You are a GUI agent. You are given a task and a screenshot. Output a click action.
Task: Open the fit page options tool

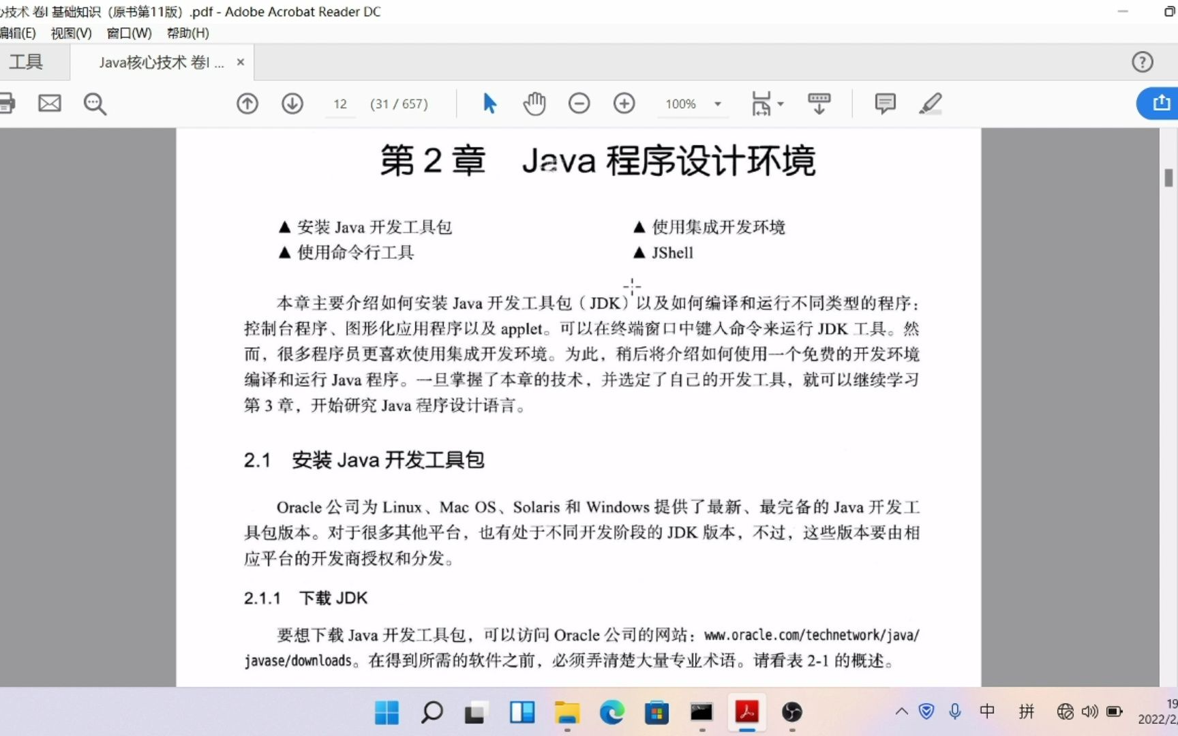tap(761, 104)
